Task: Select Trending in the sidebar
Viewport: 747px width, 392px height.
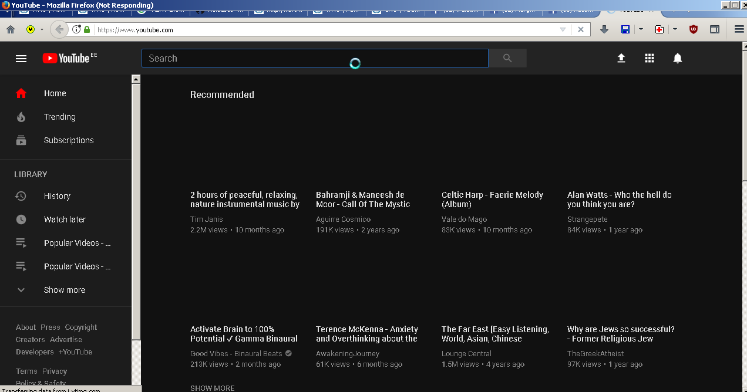Action: pyautogui.click(x=59, y=117)
